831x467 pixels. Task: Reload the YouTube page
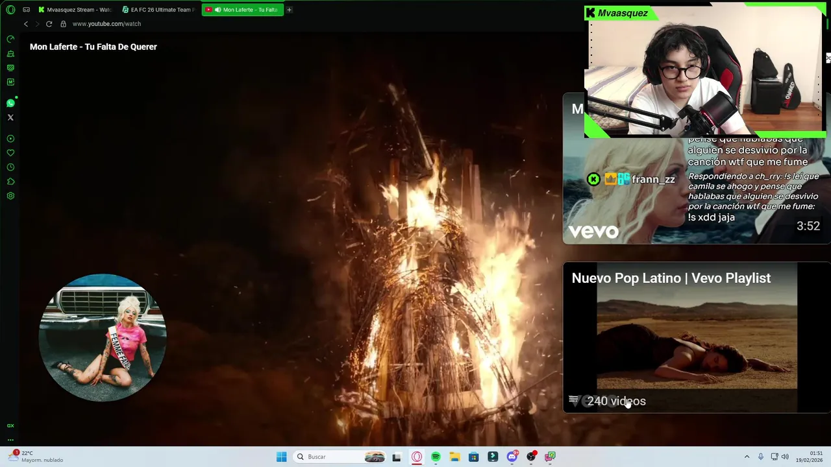(49, 24)
